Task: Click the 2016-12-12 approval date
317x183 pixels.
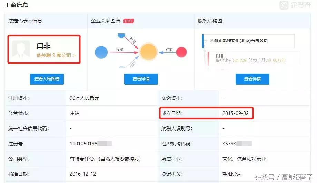Action: [83, 174]
